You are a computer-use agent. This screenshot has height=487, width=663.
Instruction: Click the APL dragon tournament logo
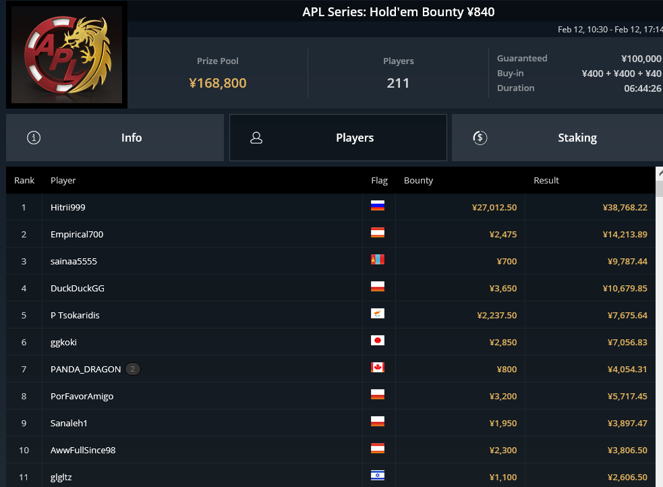[x=67, y=55]
